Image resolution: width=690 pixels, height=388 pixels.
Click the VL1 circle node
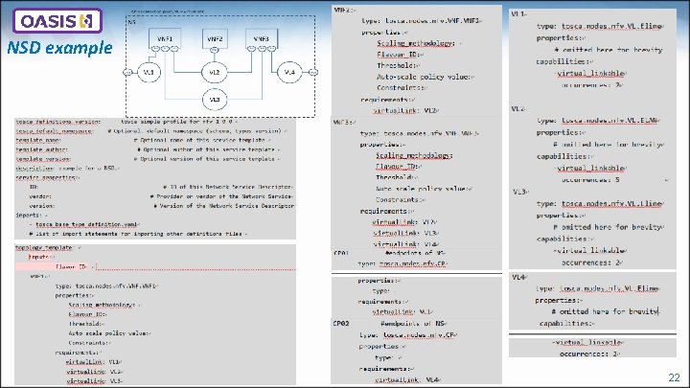coord(149,72)
